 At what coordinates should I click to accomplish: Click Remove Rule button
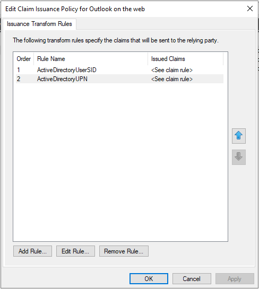pos(124,251)
